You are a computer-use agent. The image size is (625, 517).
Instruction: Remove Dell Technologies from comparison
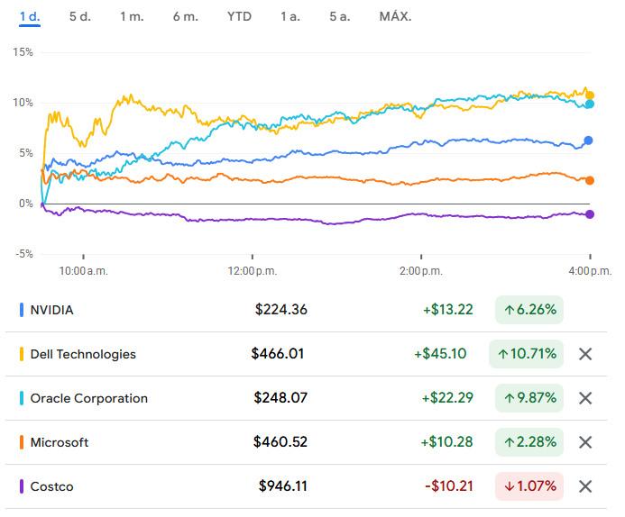pos(585,354)
